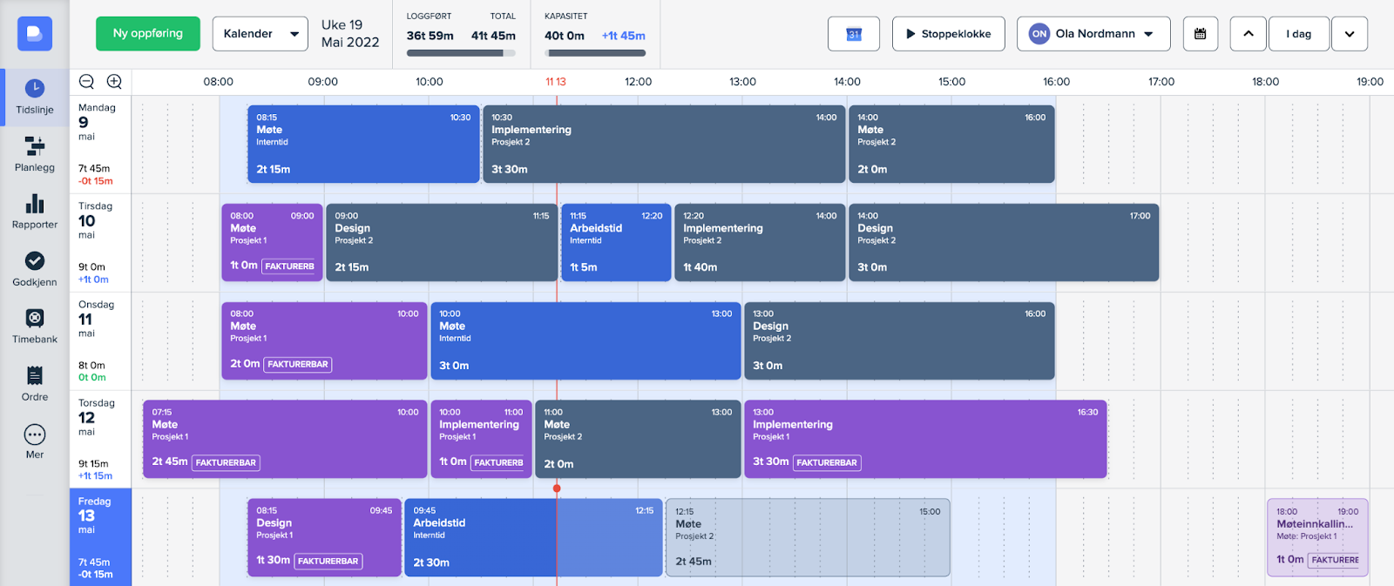
Task: Open the date picker calendar icon
Action: click(1200, 34)
